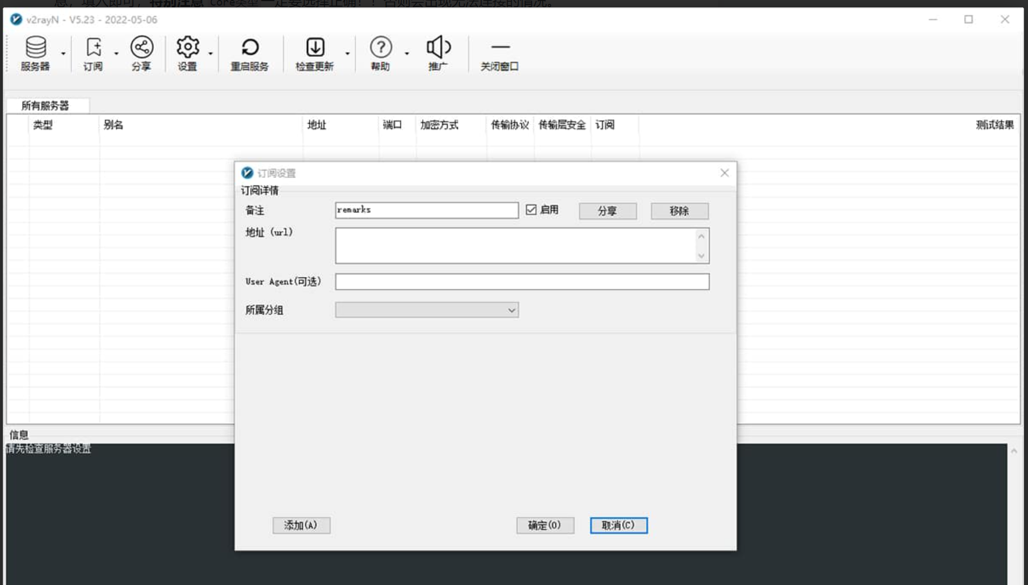Click the address (url) text area

coord(515,246)
